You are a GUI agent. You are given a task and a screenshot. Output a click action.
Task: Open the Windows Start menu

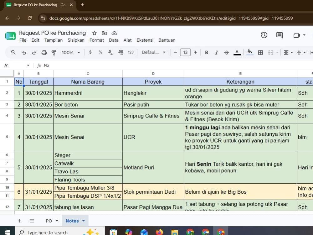(8, 232)
